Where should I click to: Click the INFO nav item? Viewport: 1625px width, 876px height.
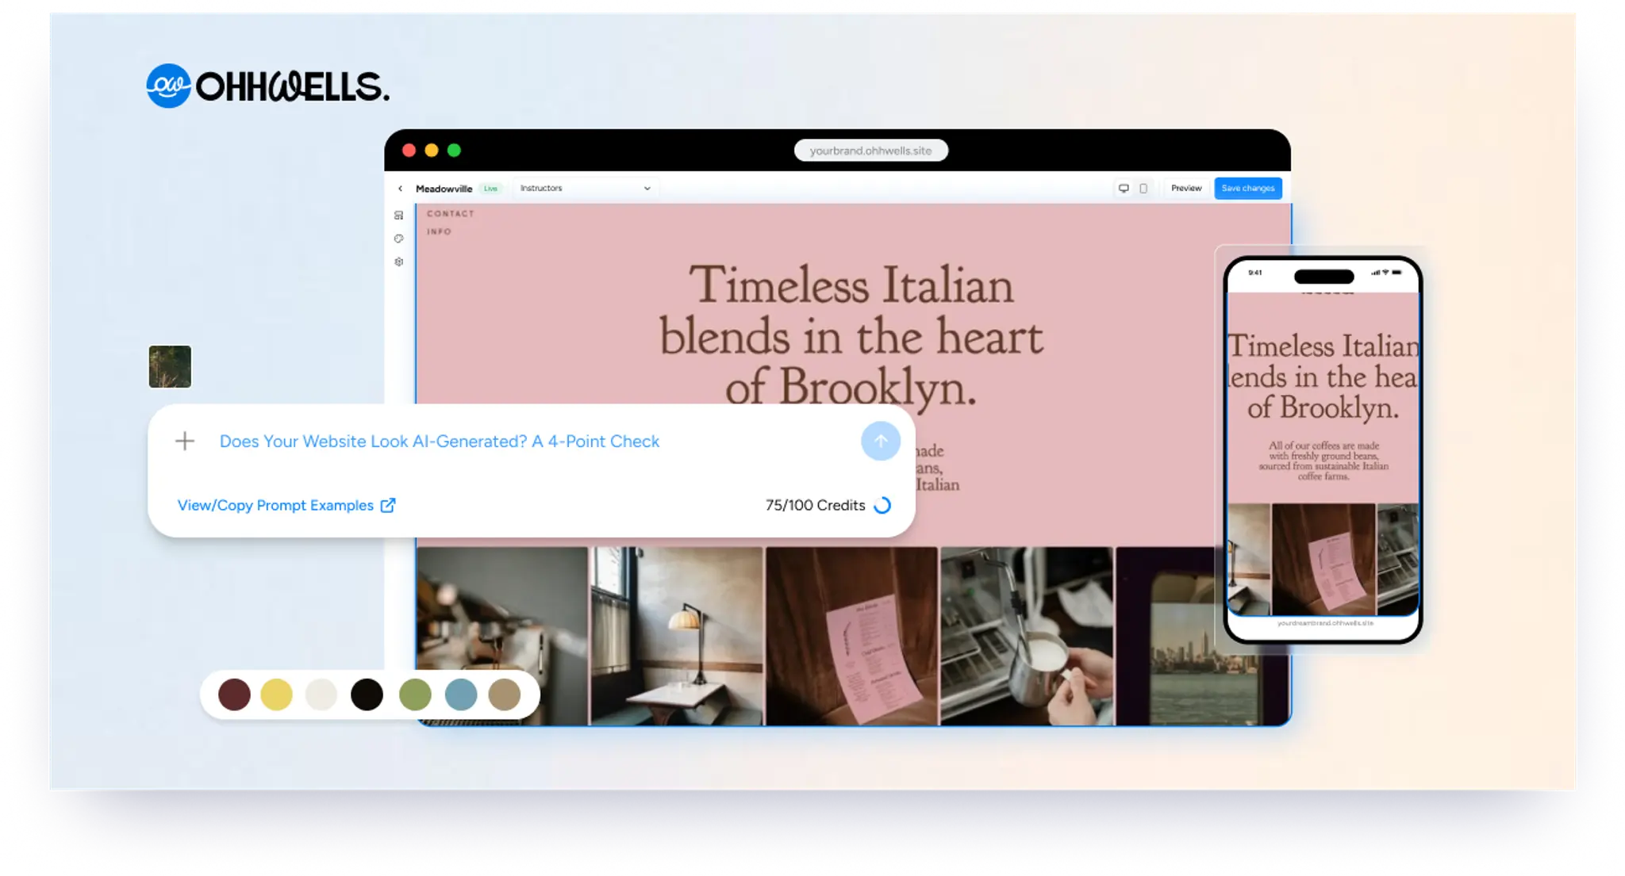pos(439,232)
